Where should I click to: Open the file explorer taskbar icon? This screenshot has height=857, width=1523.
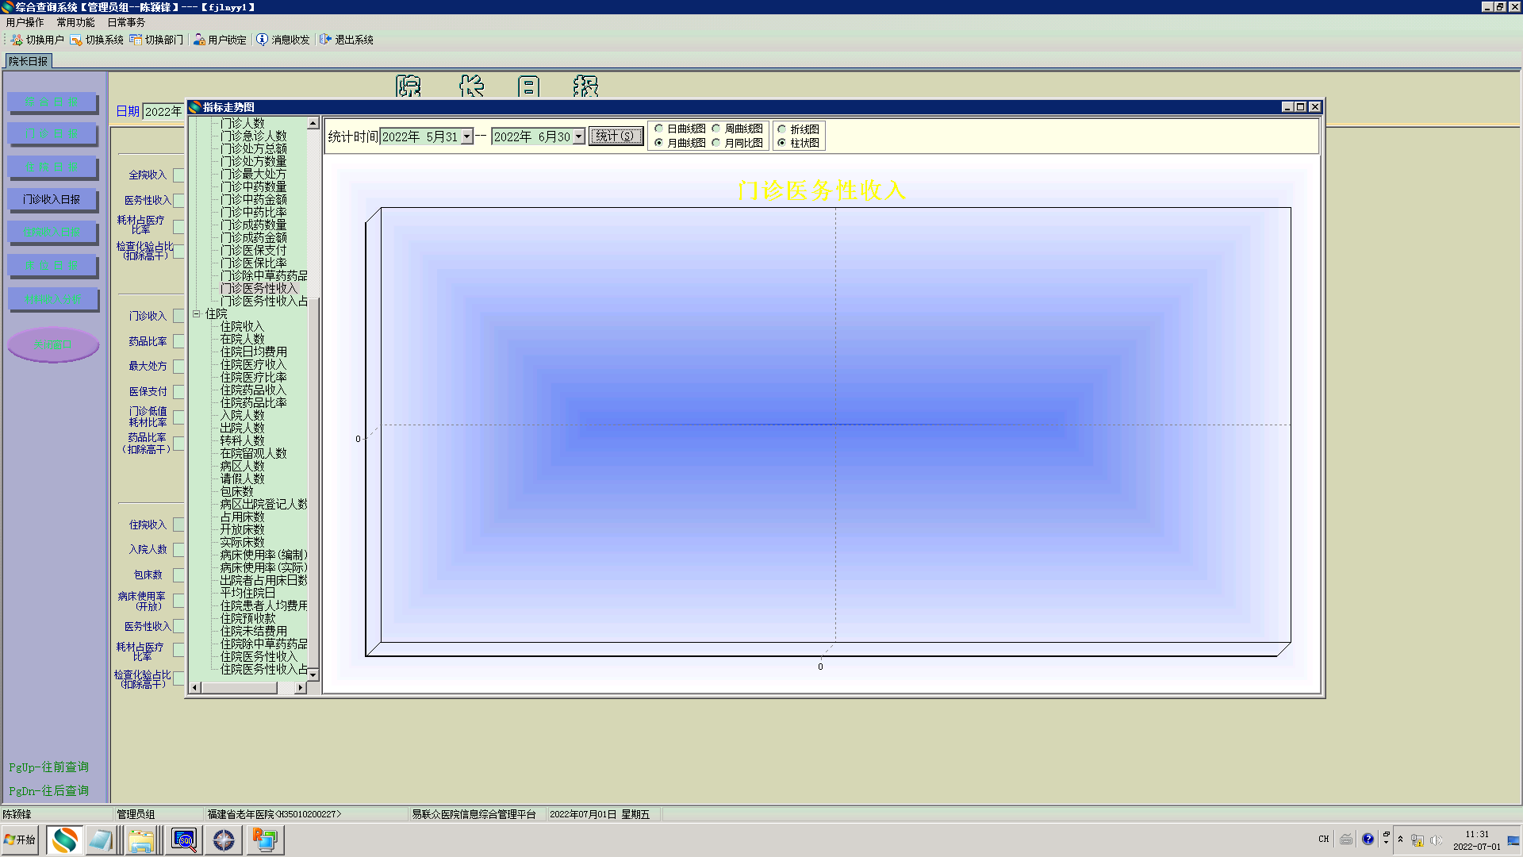[141, 840]
